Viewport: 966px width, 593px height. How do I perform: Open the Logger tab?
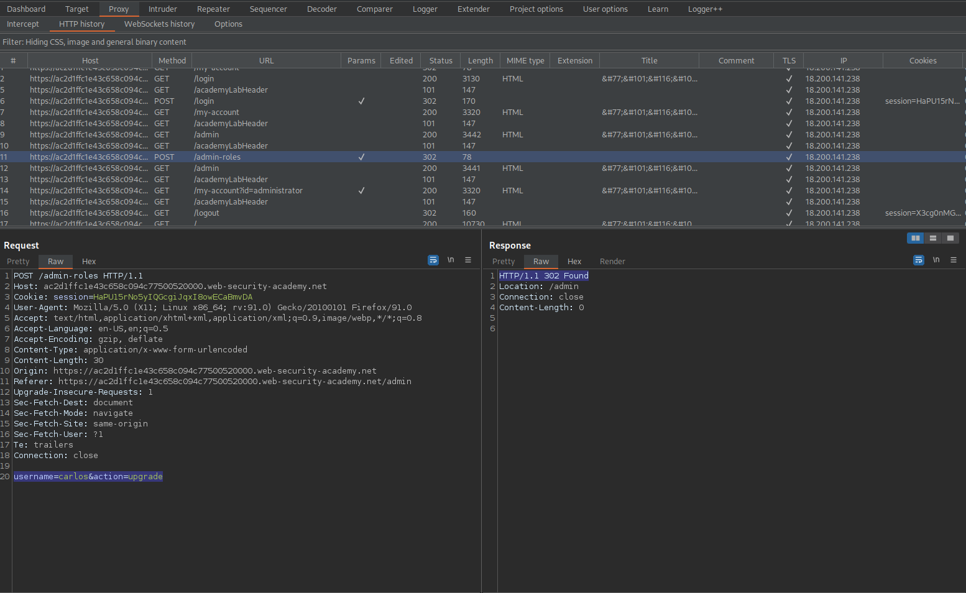click(x=425, y=9)
